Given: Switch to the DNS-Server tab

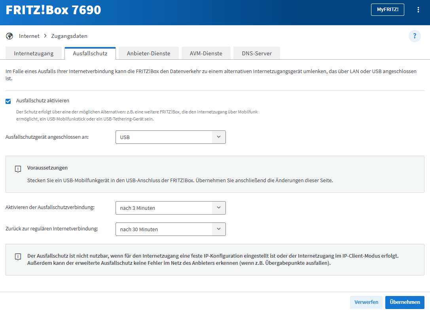Looking at the screenshot, I should tap(257, 53).
